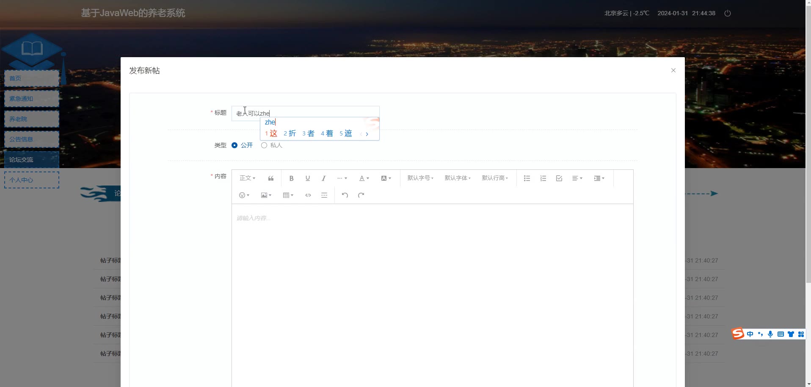This screenshot has width=811, height=387.
Task: Open IME soft keyboard
Action: click(x=781, y=334)
